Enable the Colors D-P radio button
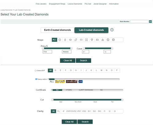Screen dimensions: 153x125 point(35,70)
